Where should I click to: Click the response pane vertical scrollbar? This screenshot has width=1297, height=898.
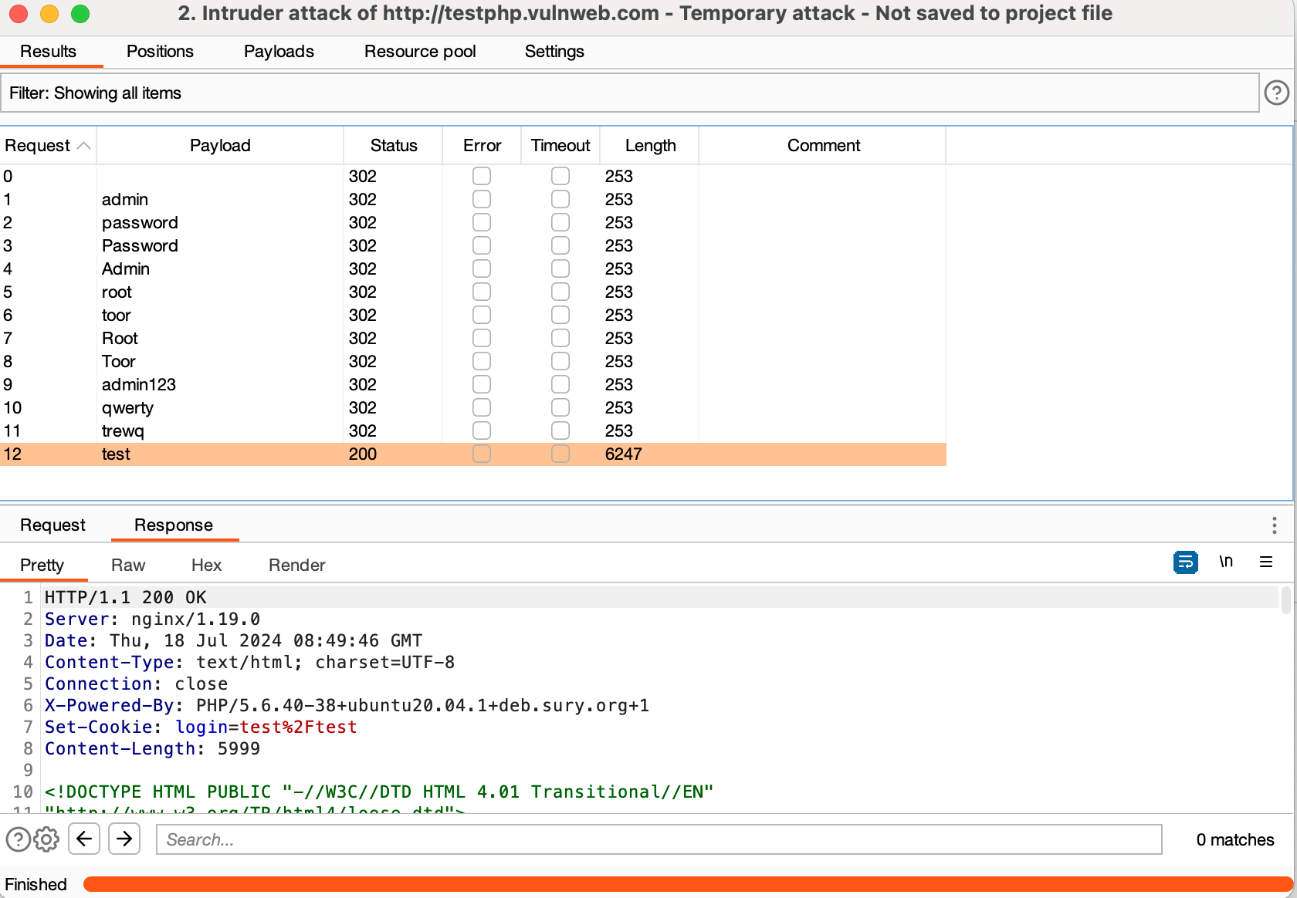tap(1285, 600)
